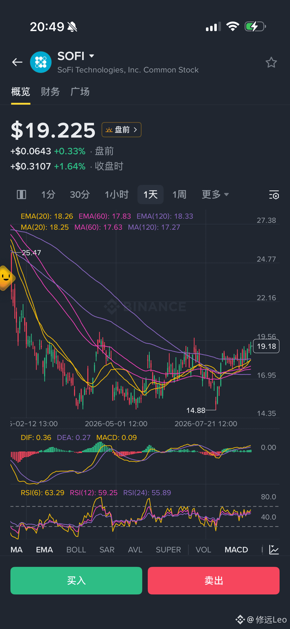The width and height of the screenshot is (290, 629).
Task: Tap the muted bell icon in status bar
Action: pyautogui.click(x=72, y=27)
